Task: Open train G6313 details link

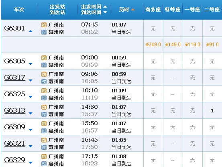Action: point(14,110)
